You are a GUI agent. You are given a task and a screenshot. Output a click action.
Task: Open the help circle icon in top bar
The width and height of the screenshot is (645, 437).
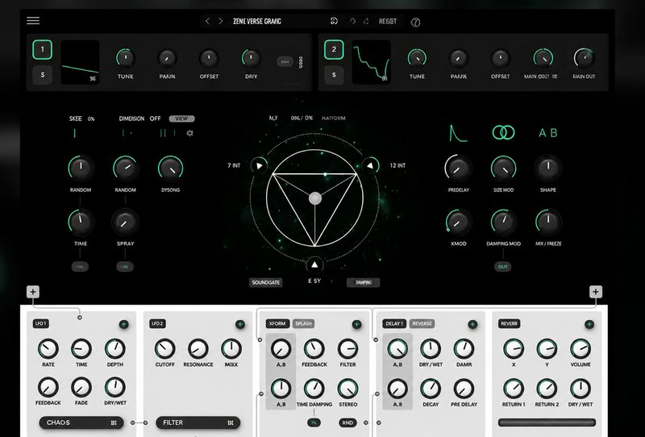point(415,23)
